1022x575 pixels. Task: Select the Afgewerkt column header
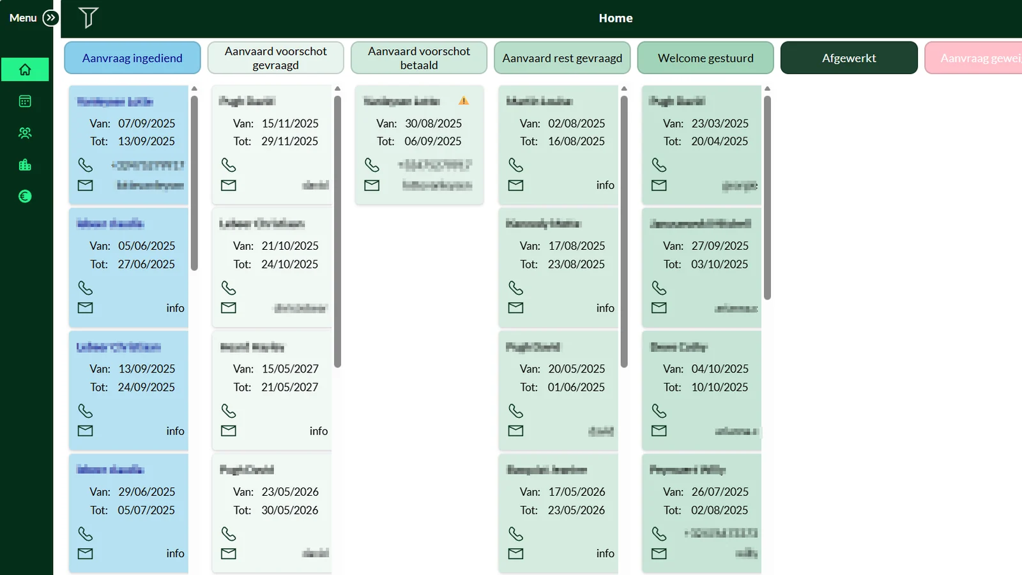849,58
